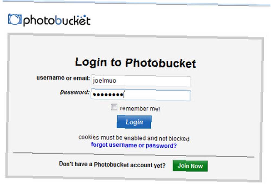Click the blue Login button
The height and width of the screenshot is (189, 271).
point(134,122)
